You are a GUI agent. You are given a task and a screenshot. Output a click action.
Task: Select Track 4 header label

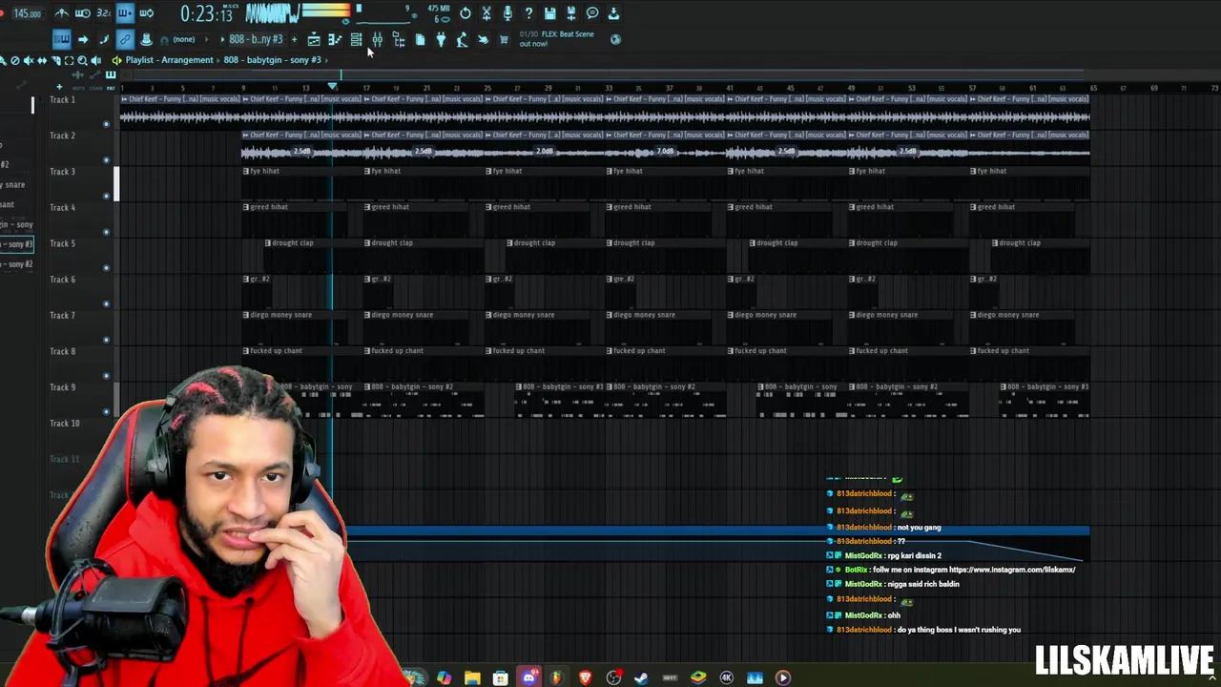[62, 207]
